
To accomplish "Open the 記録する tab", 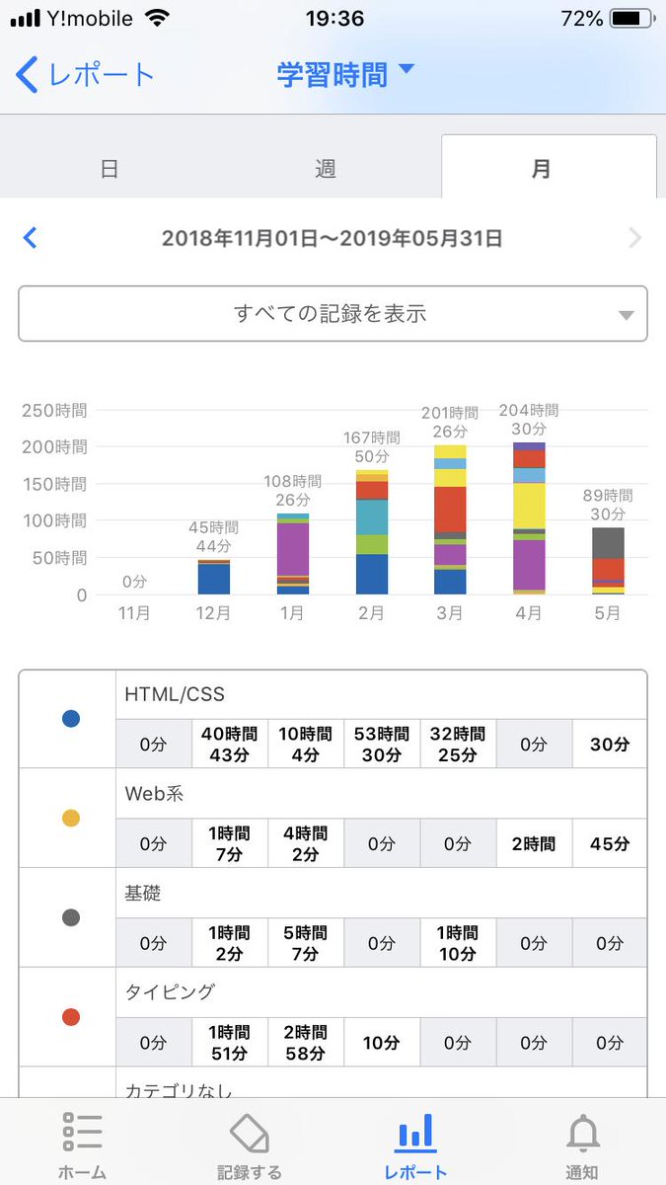I will coord(250,1145).
